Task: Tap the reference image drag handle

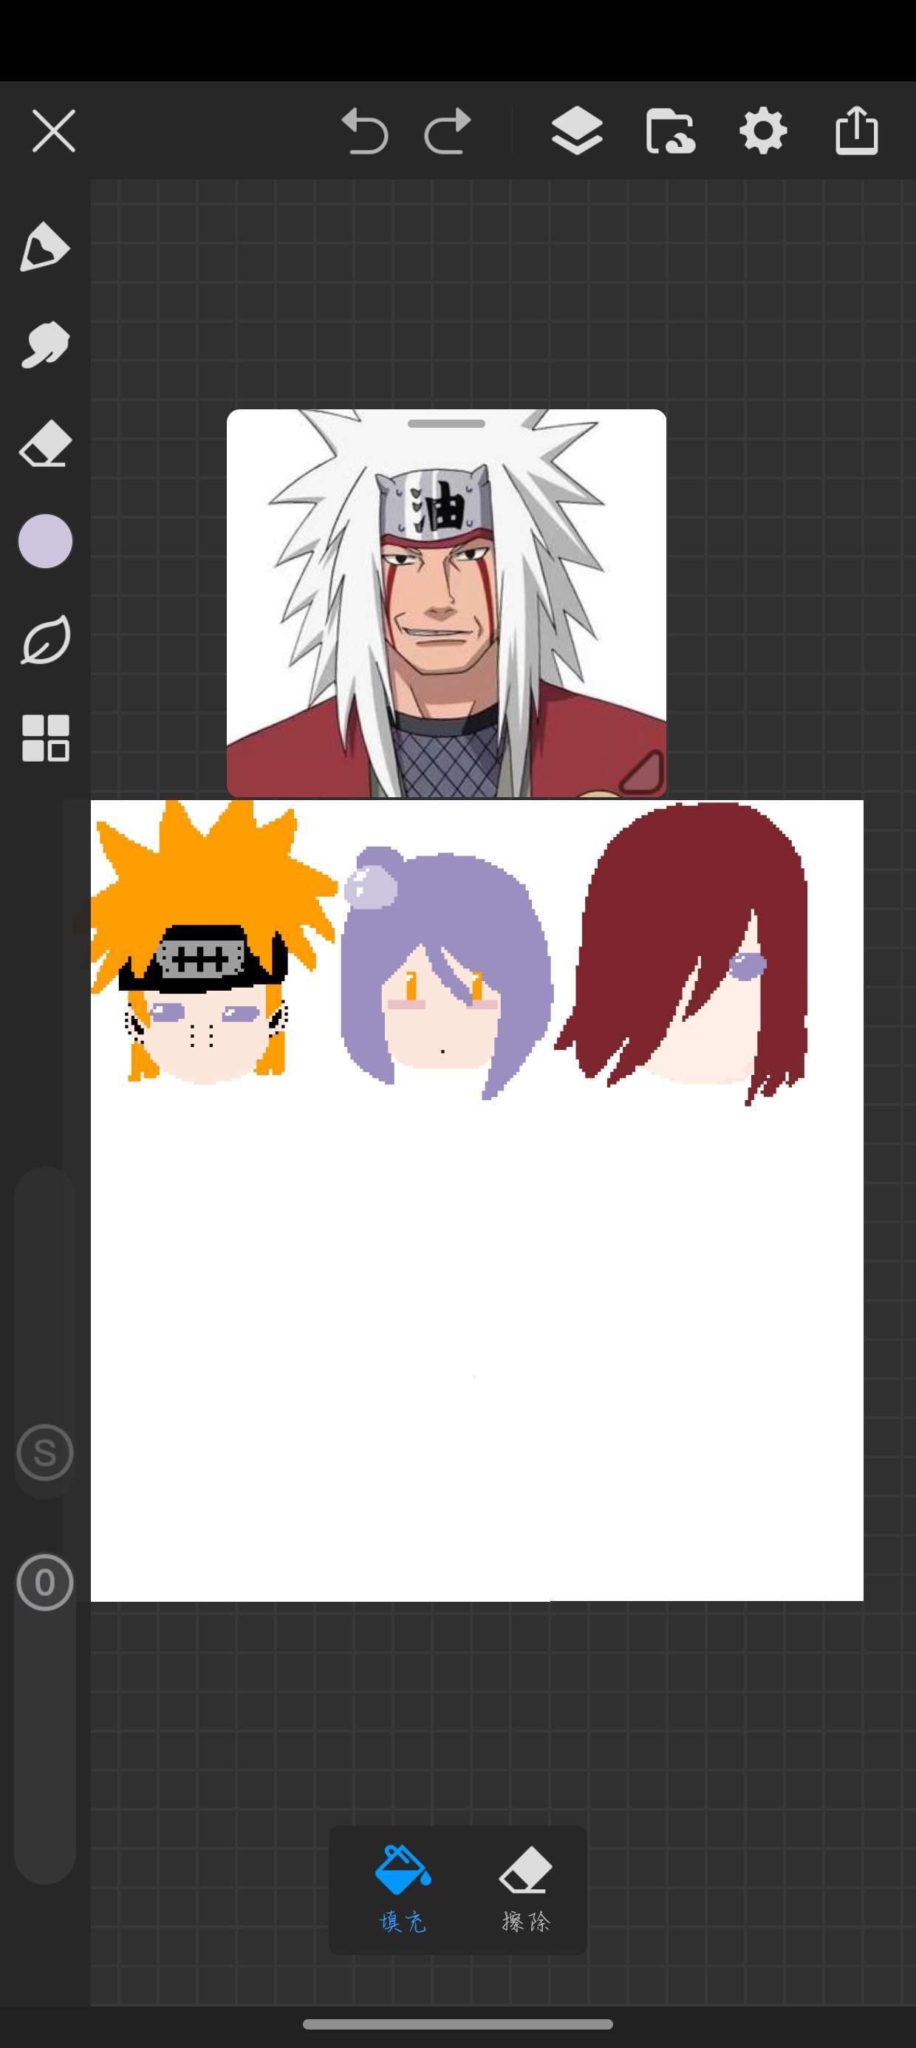Action: (446, 424)
